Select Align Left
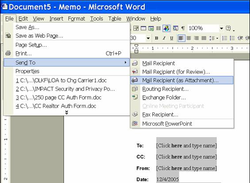Image resolution: width=250 pixels, height=183 pixels. [181, 38]
